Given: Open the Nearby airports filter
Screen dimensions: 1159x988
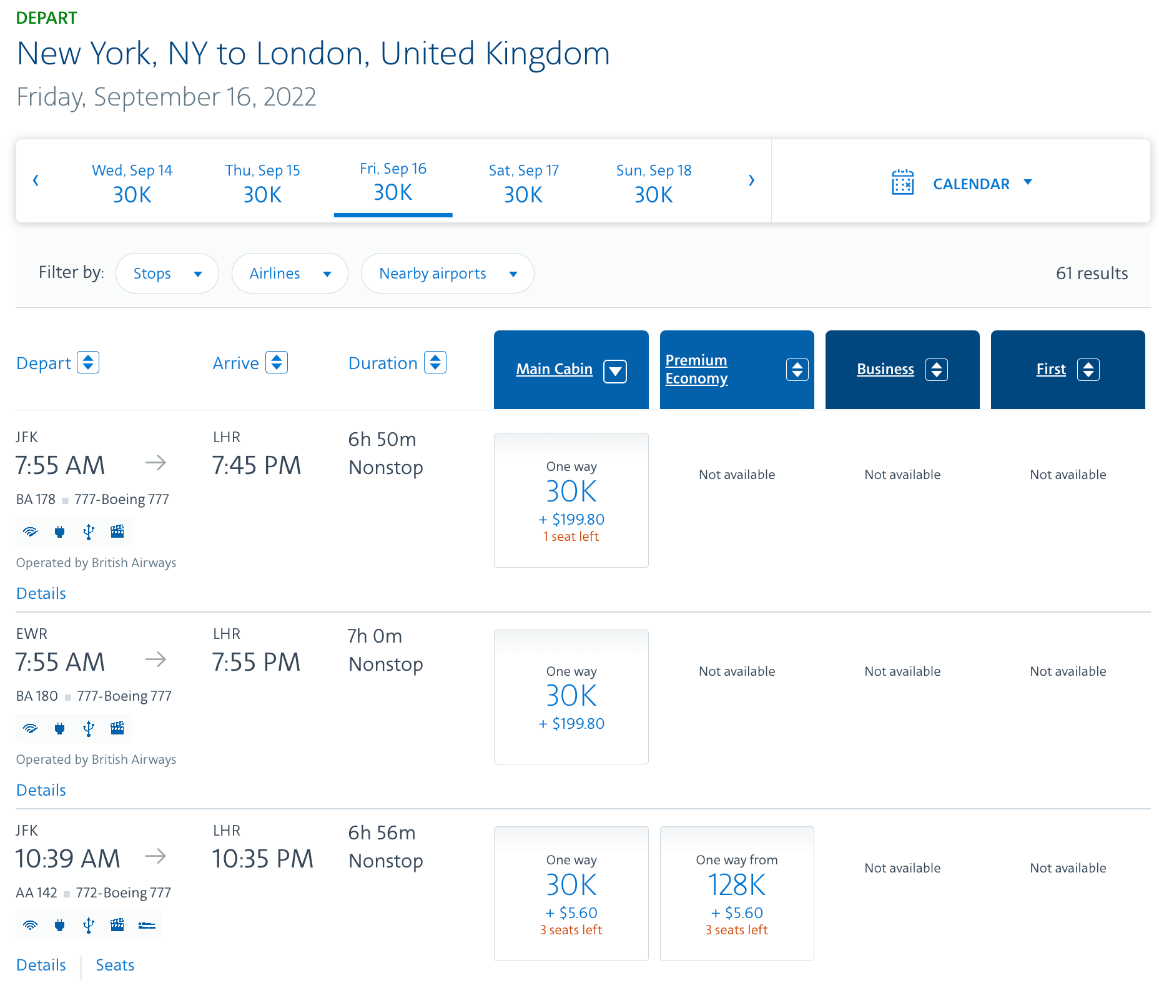Looking at the screenshot, I should (x=447, y=273).
